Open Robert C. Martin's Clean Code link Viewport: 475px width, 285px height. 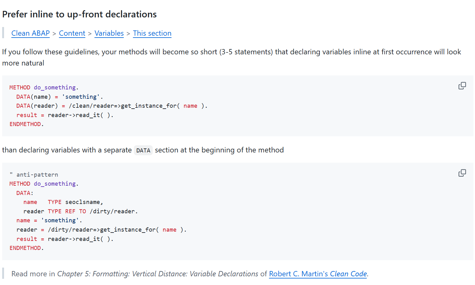point(318,274)
